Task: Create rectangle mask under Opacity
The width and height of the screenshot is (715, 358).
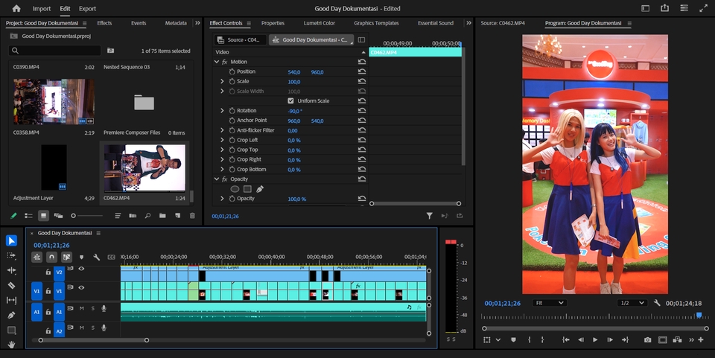Action: (247, 189)
